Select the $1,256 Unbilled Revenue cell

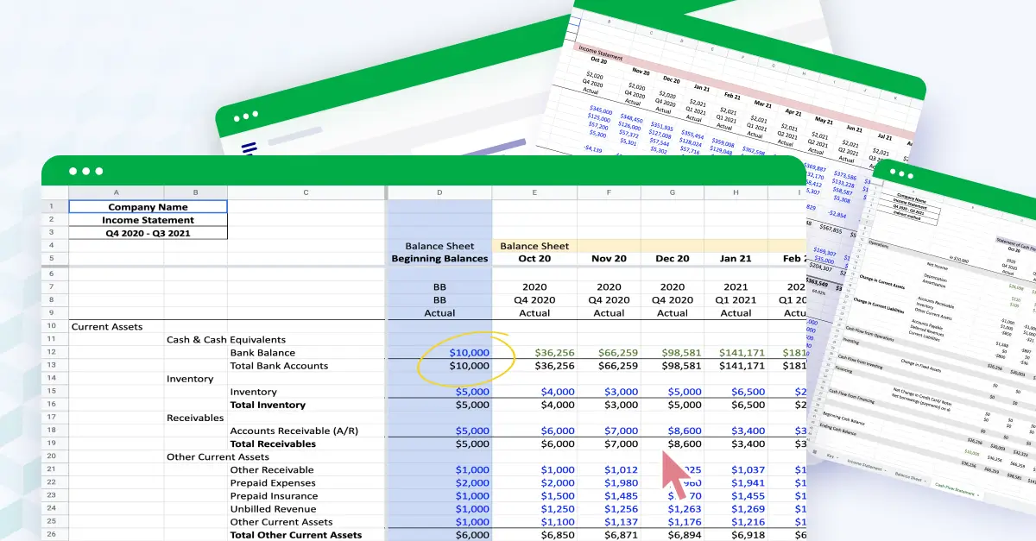pyautogui.click(x=609, y=509)
